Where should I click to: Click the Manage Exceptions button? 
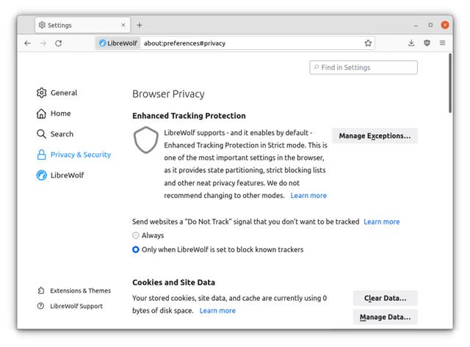click(375, 136)
